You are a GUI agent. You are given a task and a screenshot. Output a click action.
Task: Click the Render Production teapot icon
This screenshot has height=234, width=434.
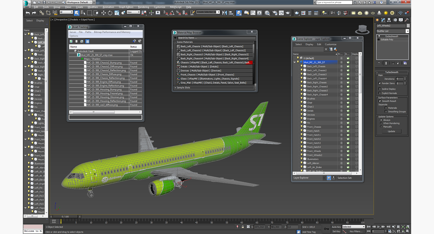tap(288, 13)
